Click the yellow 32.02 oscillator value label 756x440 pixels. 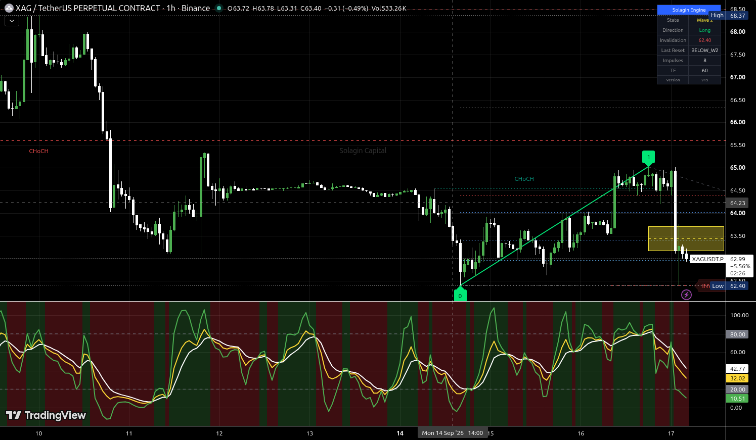[738, 378]
